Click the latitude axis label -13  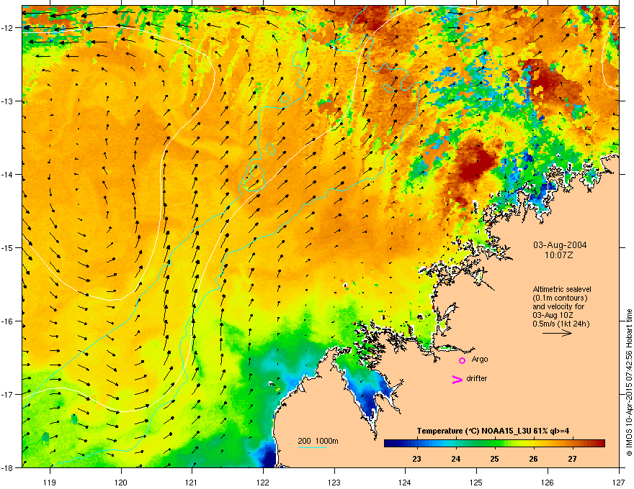pyautogui.click(x=7, y=101)
